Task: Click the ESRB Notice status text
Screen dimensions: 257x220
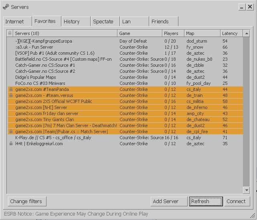Action: (76, 214)
